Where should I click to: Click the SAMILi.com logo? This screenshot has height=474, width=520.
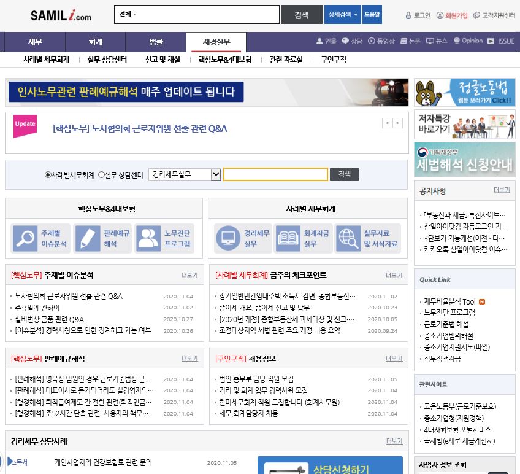click(61, 15)
